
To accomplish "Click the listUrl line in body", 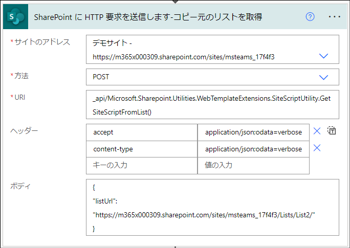I will pyautogui.click(x=105, y=201).
